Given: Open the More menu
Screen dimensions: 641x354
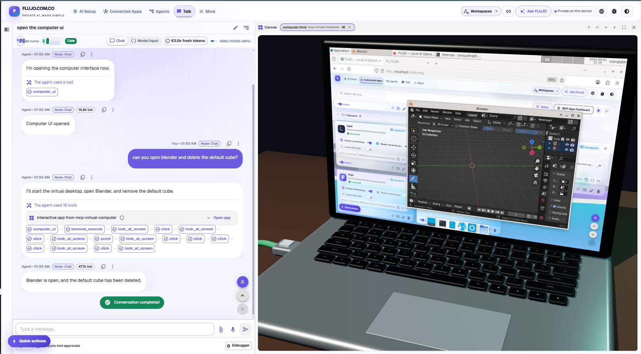Looking at the screenshot, I should pos(207,11).
